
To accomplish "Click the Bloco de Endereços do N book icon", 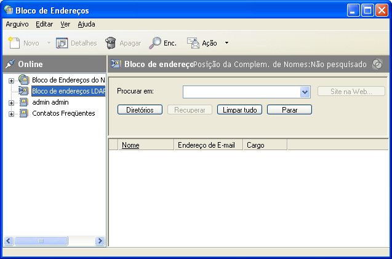I will 24,80.
